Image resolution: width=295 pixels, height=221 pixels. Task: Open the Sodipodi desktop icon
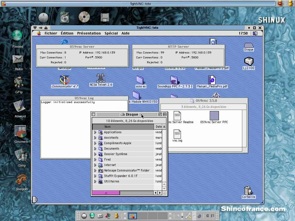click(21, 179)
